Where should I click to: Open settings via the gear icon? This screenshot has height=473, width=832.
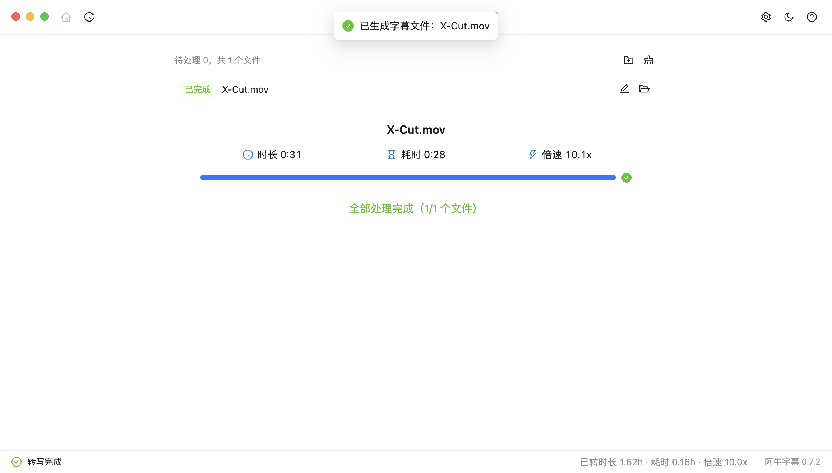pos(766,17)
